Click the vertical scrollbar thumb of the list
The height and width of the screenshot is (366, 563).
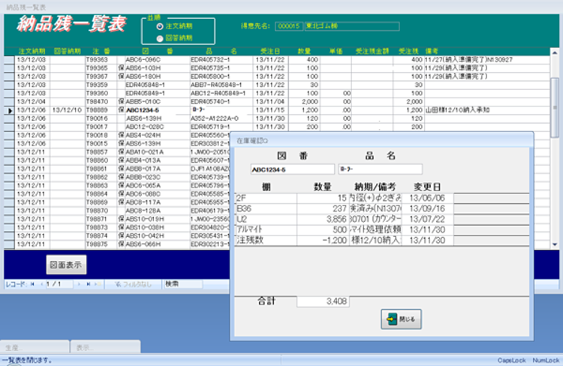click(x=555, y=107)
